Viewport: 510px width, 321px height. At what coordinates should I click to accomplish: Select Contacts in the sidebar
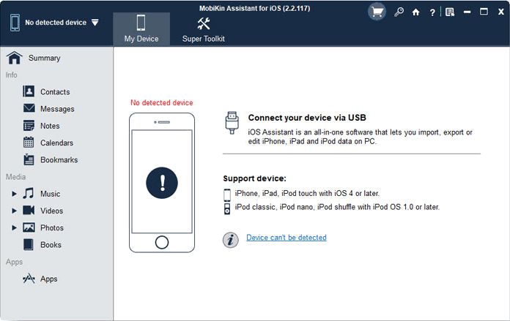tap(55, 92)
